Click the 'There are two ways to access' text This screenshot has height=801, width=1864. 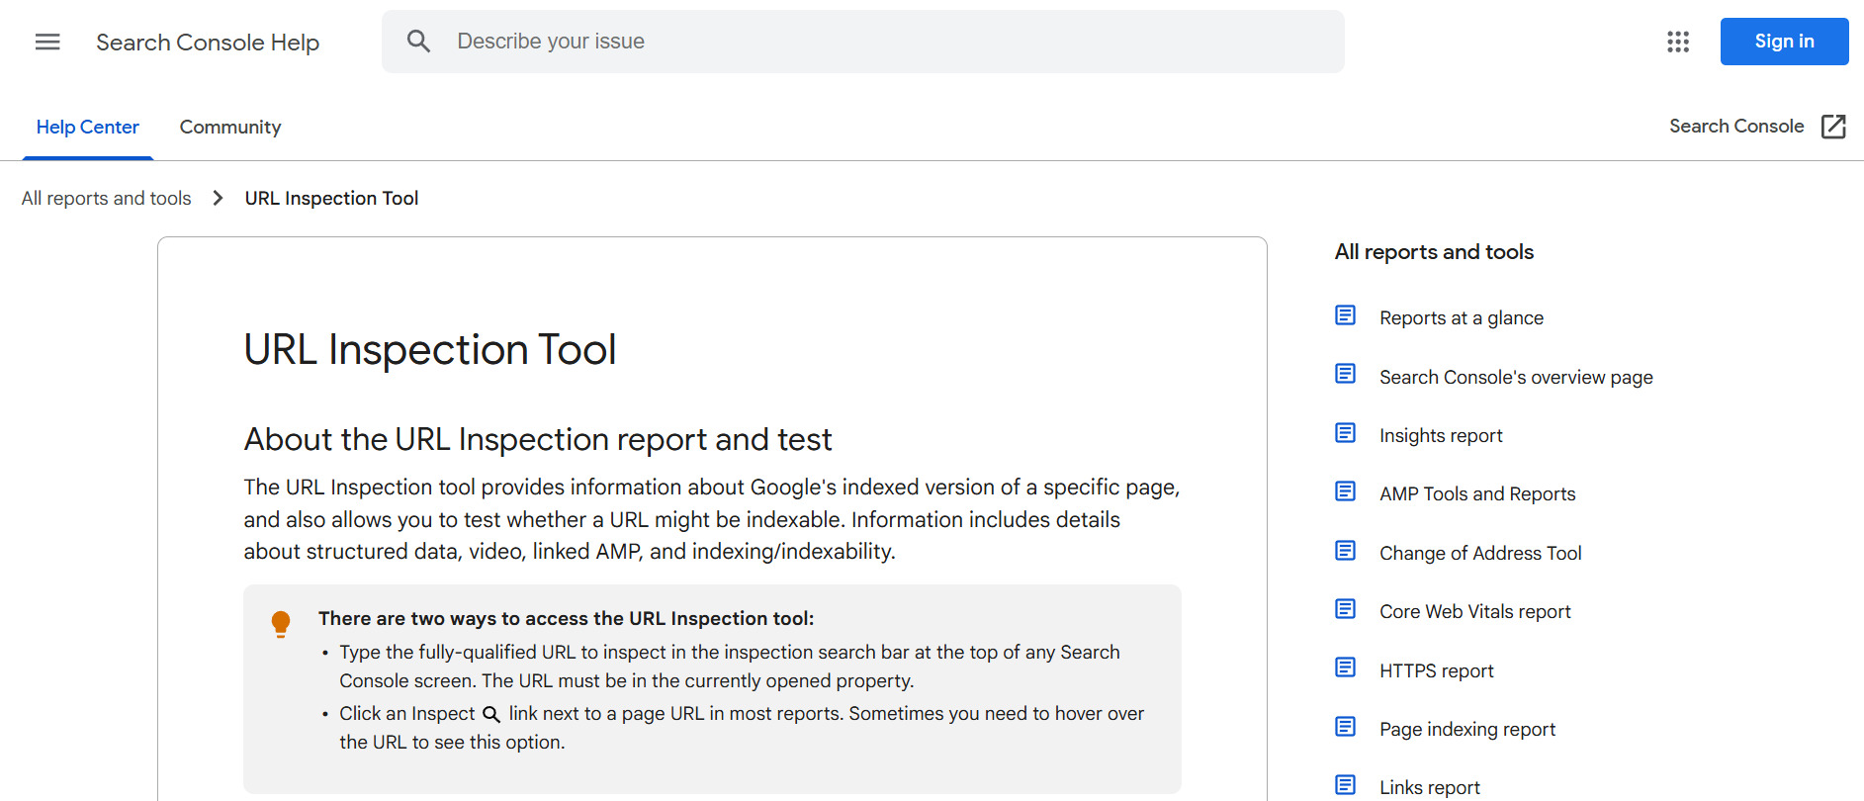click(566, 619)
